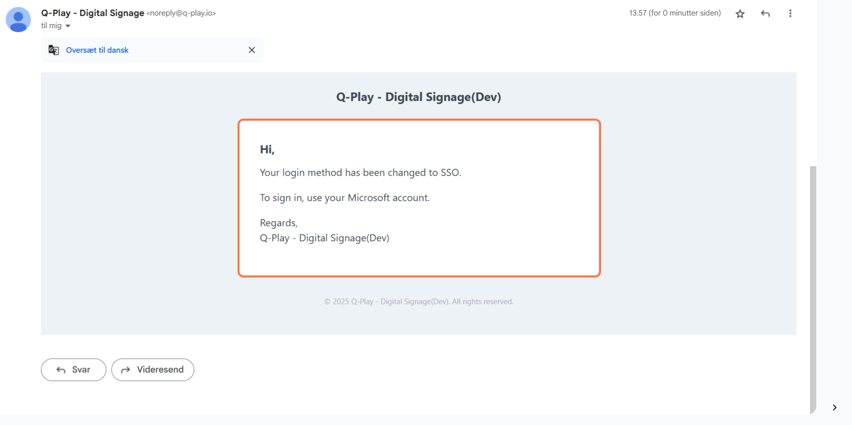Click sender name 'Q-Play - Digital Signage'
This screenshot has width=852, height=425.
pyautogui.click(x=93, y=13)
